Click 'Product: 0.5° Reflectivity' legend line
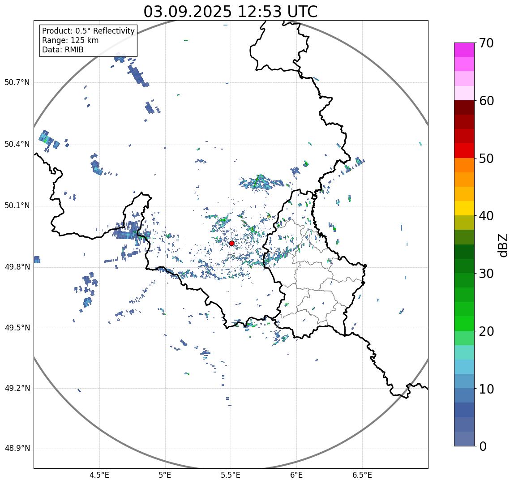The width and height of the screenshot is (514, 484). coord(89,31)
